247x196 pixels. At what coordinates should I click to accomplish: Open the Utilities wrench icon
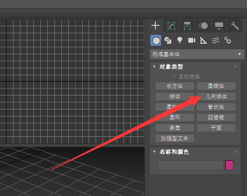click(235, 26)
